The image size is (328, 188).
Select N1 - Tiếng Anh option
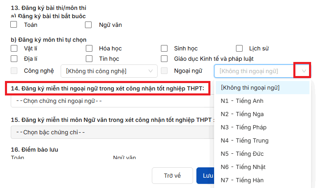coord(242,101)
